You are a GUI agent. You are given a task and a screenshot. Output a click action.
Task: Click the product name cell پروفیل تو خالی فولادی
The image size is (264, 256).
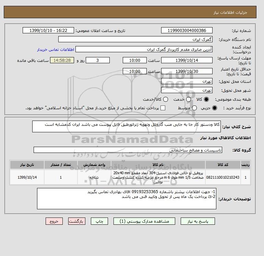coord(158,177)
